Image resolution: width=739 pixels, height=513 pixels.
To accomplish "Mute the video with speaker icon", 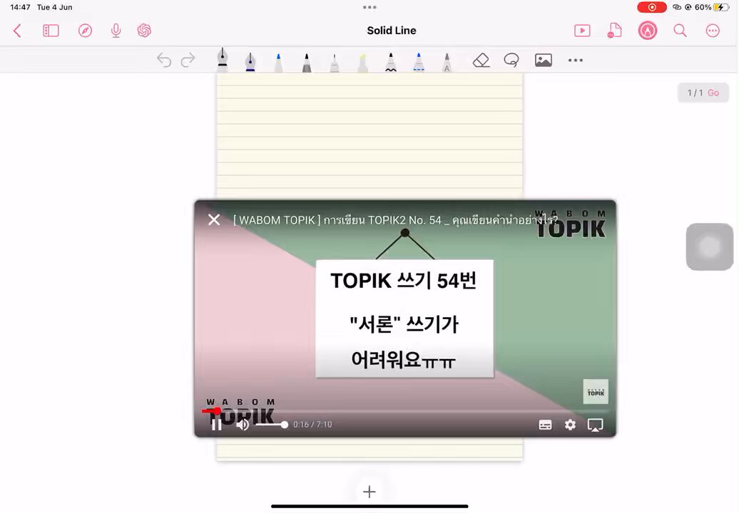I will pos(243,425).
